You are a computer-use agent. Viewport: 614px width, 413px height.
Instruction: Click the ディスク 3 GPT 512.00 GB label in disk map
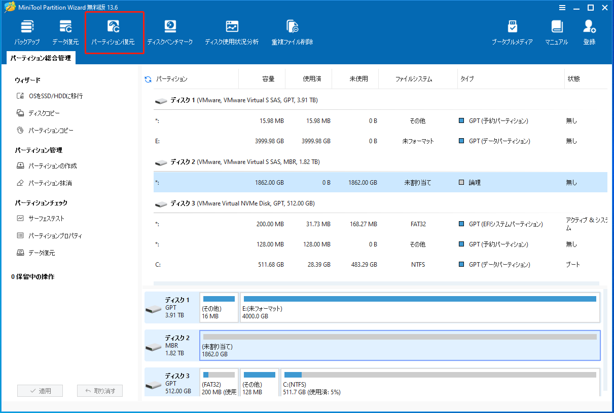pos(171,383)
